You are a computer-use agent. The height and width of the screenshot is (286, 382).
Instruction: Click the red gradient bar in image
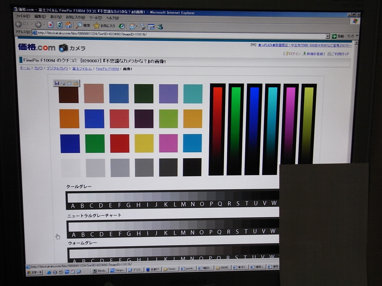coord(217,129)
